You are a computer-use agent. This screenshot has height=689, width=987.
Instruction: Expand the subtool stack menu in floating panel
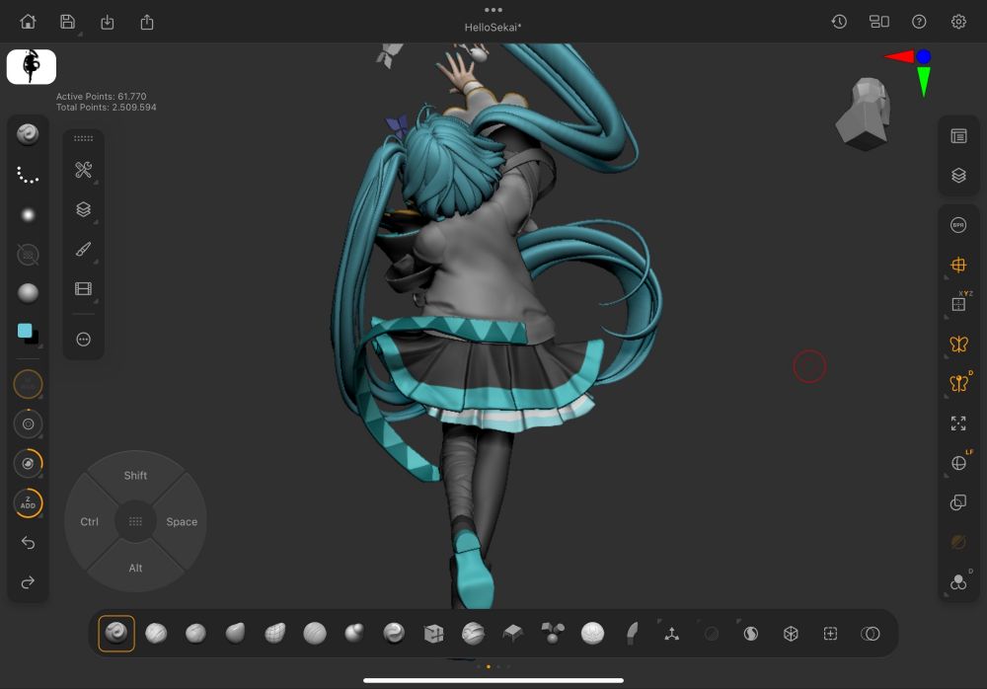pyautogui.click(x=83, y=209)
